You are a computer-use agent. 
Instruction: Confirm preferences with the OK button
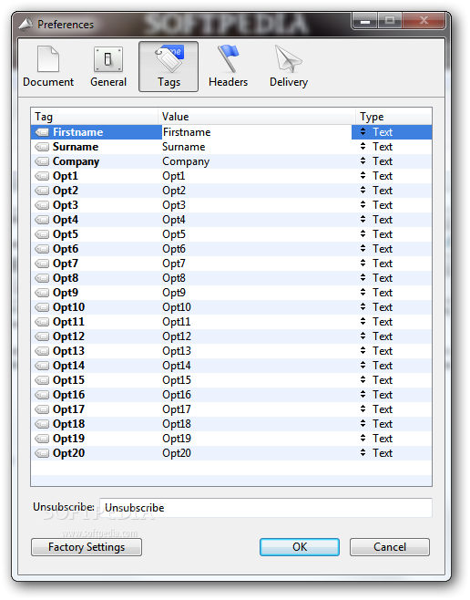pyautogui.click(x=300, y=547)
